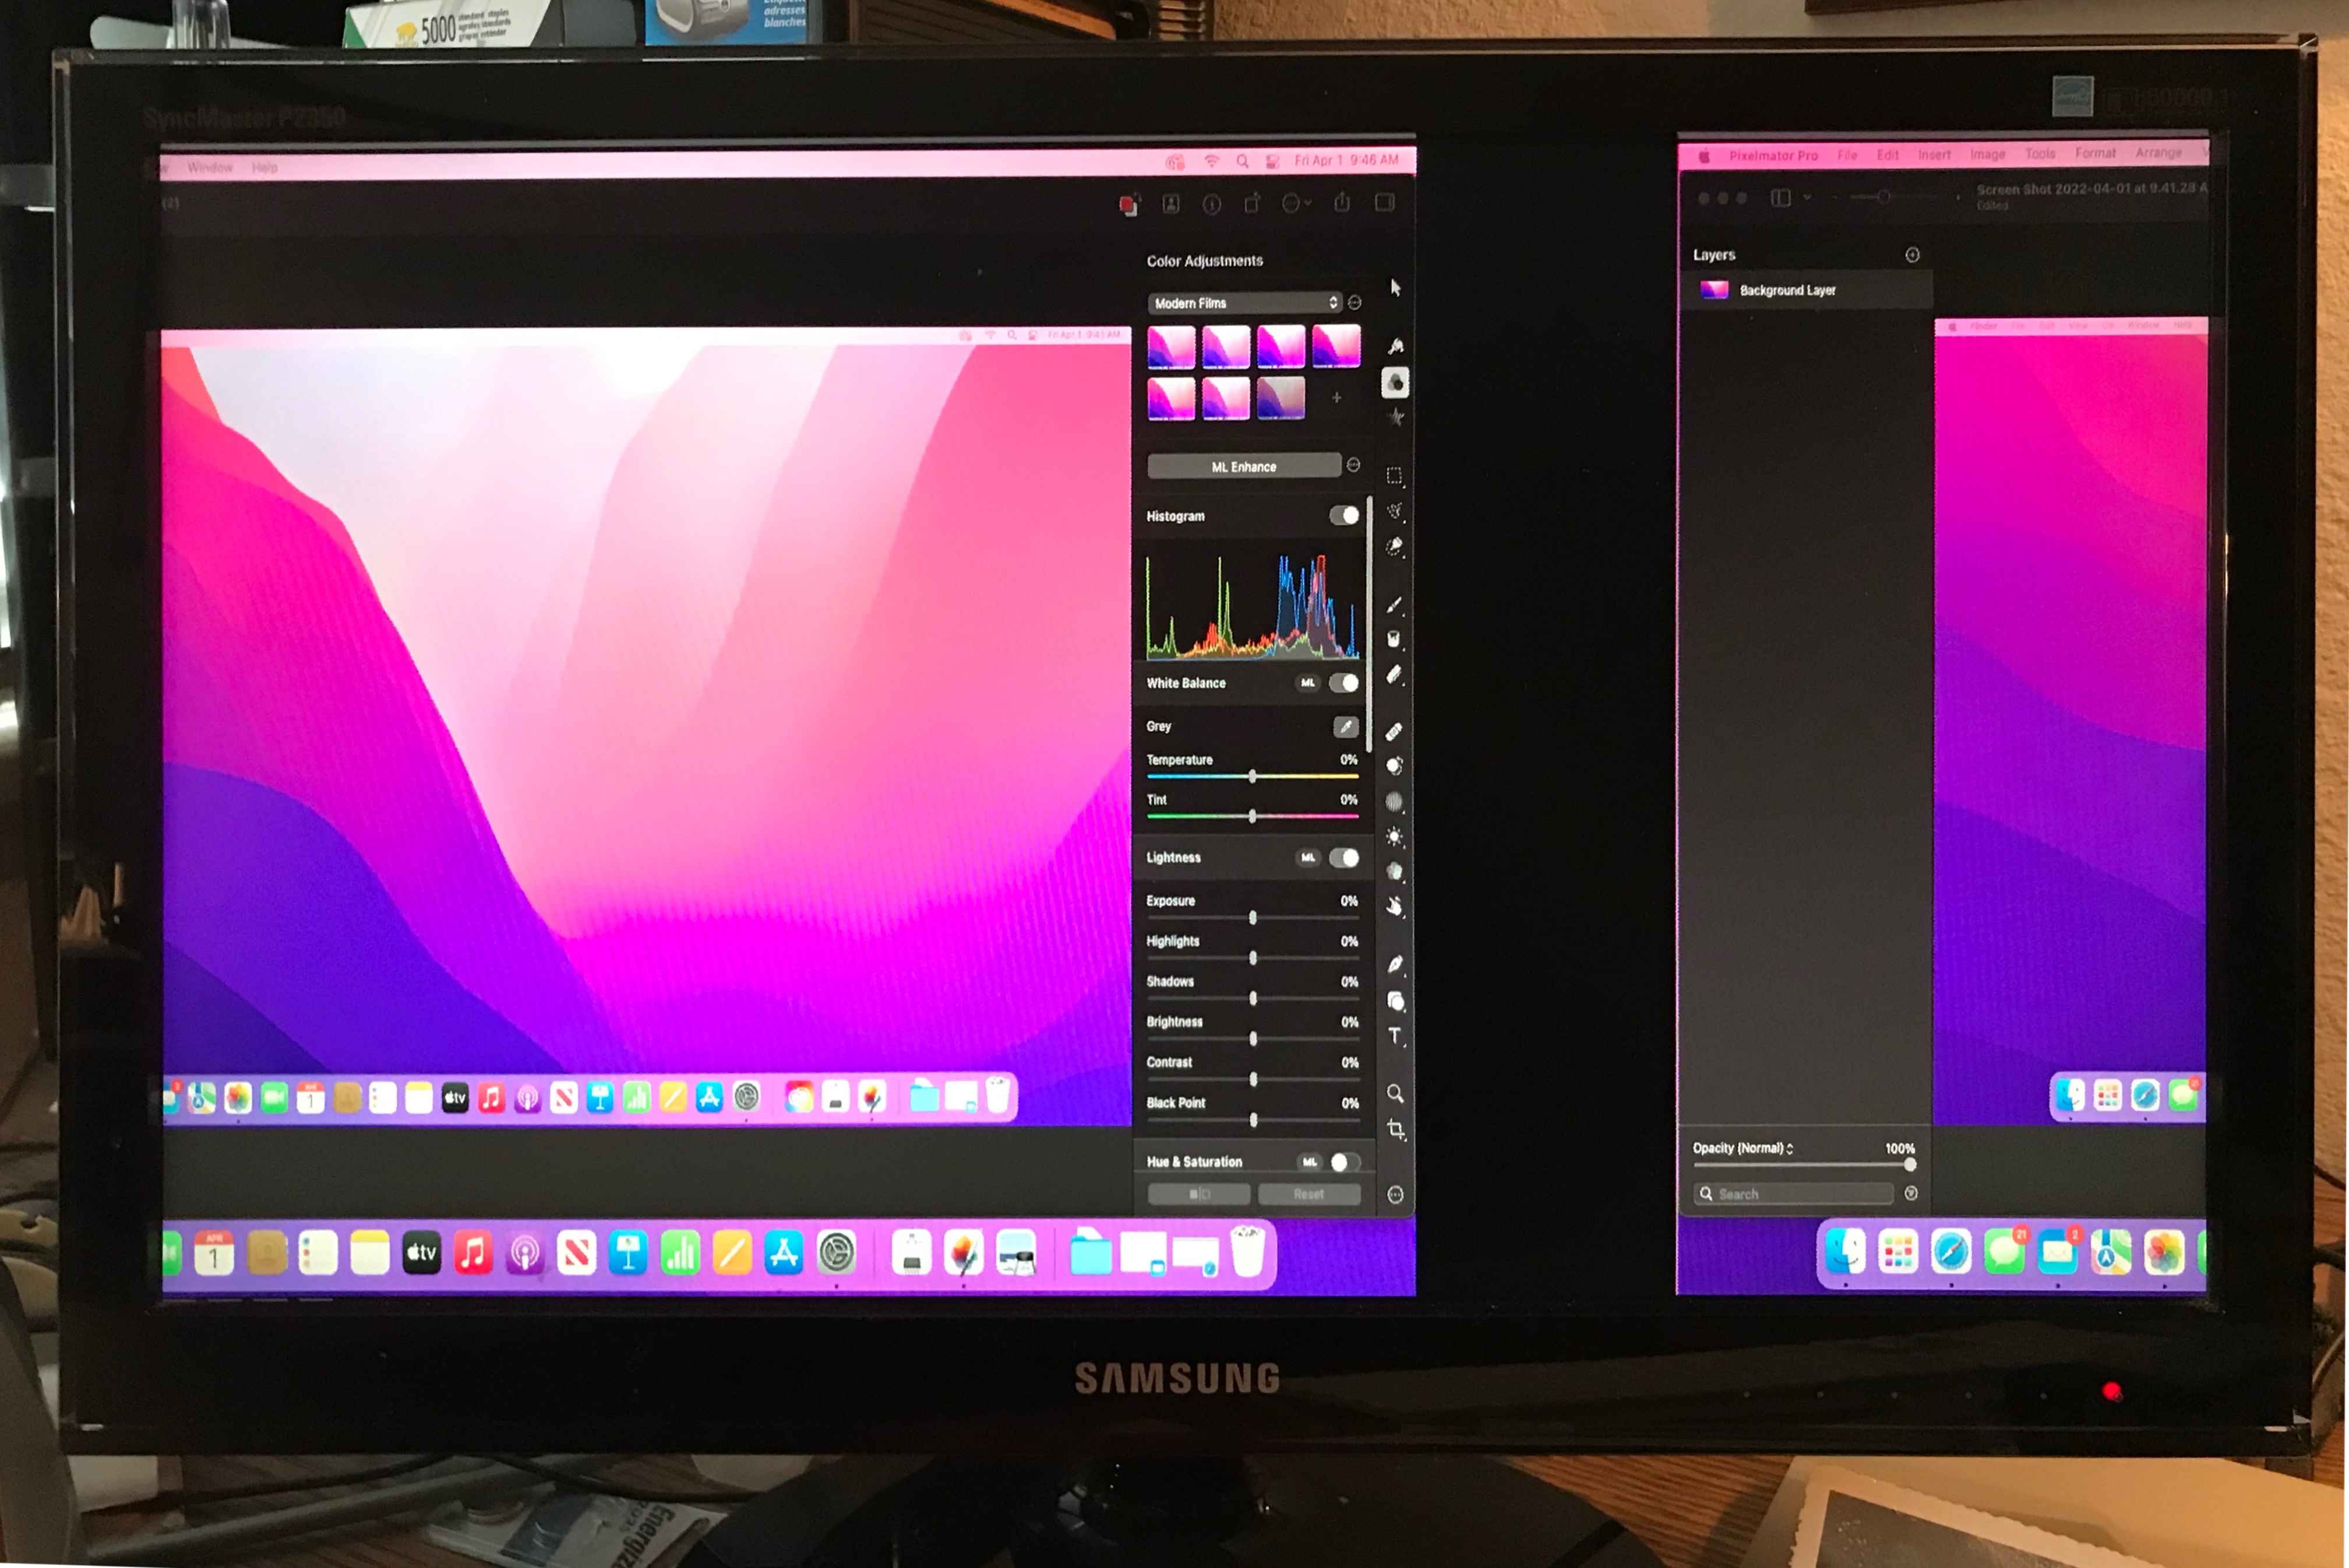Select the Paint brush tool
Screen dimensions: 2349x1568
[1394, 604]
